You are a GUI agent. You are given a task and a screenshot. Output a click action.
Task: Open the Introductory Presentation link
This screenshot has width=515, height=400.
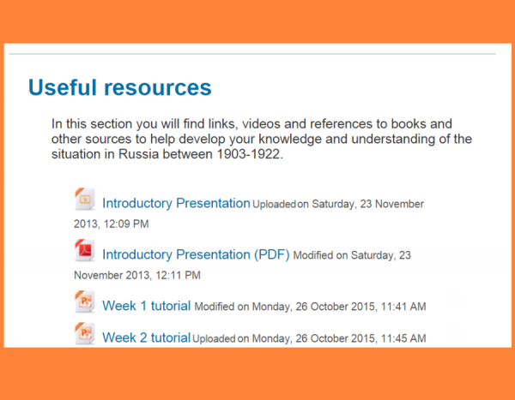tap(176, 204)
